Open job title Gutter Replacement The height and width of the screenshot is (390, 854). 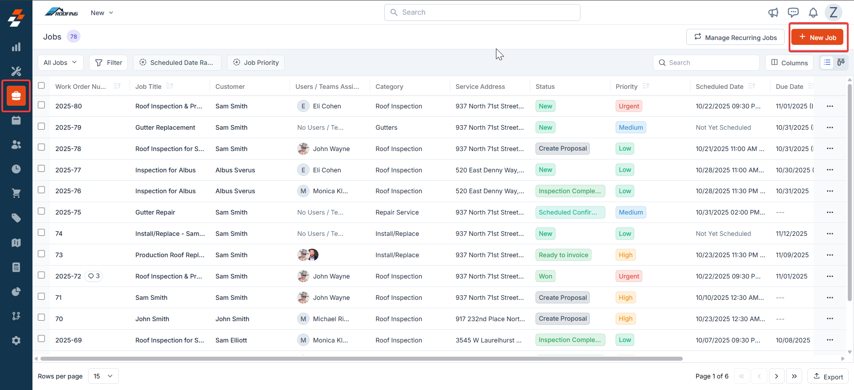(165, 127)
